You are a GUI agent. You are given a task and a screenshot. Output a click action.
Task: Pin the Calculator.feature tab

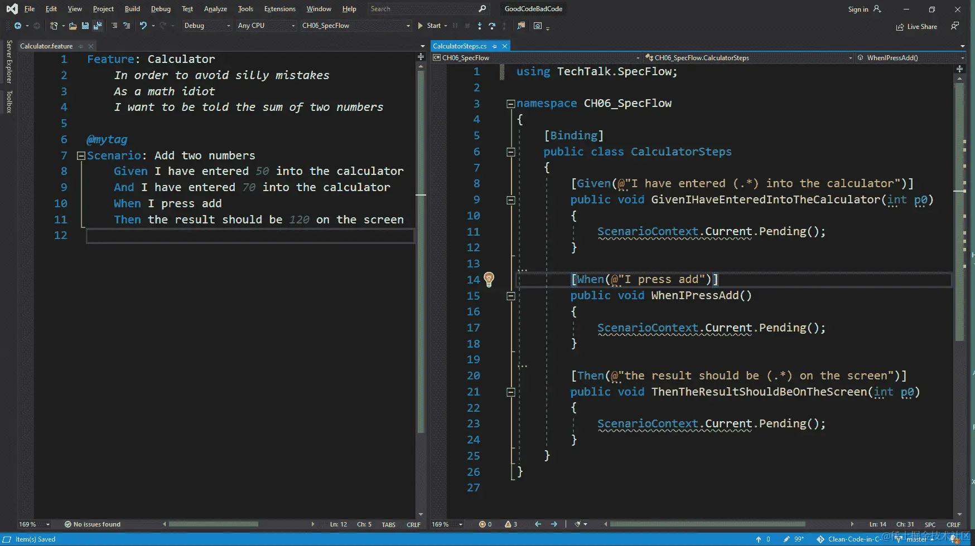coord(81,46)
